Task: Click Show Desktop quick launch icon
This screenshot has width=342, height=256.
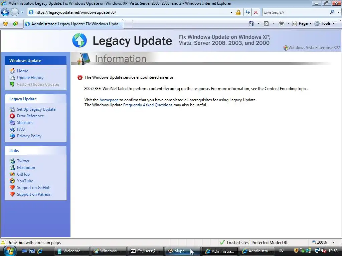Action: coord(24,251)
